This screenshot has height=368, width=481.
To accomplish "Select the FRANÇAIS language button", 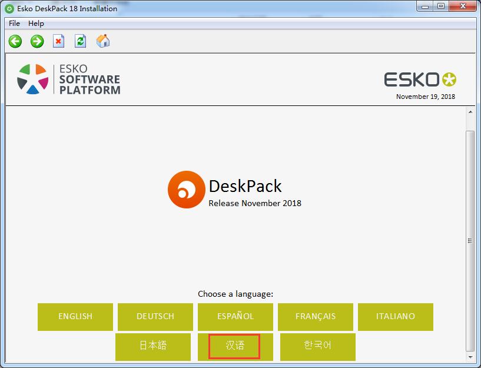I will coord(316,317).
